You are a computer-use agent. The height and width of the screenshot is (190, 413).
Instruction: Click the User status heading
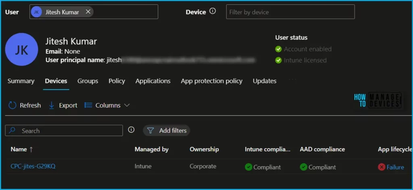[x=291, y=37]
